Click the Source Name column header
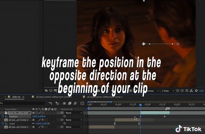205x134 pixels. click(x=11, y=109)
